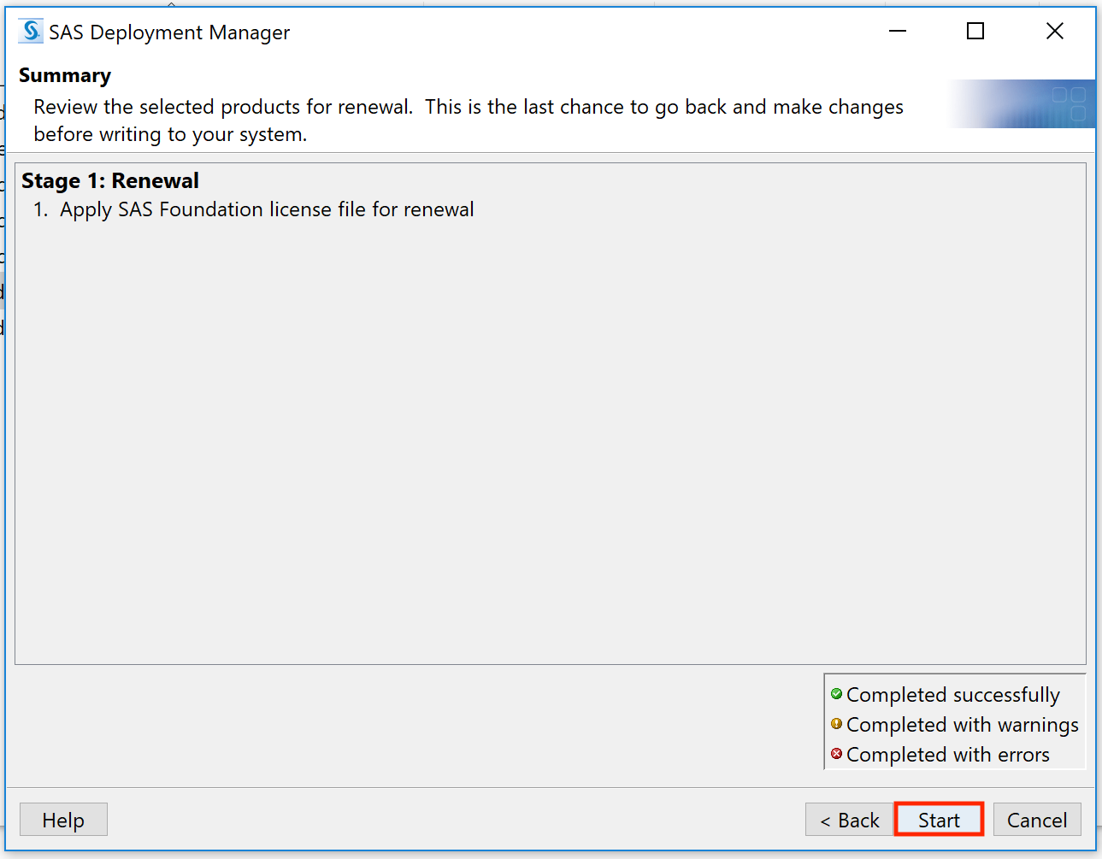Click the SAS Deployment Manager title icon
Screen dimensions: 1102x859
pyautogui.click(x=31, y=32)
